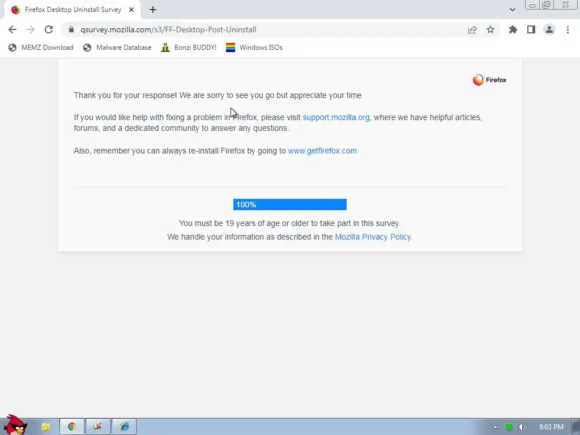Toggle the browser side panel
Image resolution: width=580 pixels, height=435 pixels.
[x=531, y=29]
